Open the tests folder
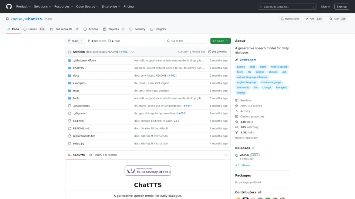Viewport: 355px width, 199px height. coord(76,91)
